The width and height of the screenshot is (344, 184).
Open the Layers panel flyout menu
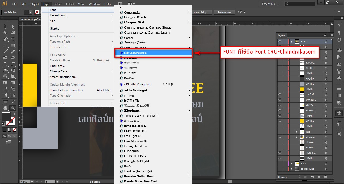pyautogui.click(x=331, y=35)
